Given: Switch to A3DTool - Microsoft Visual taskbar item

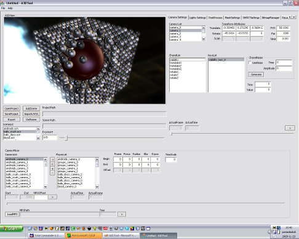Looking at the screenshot, I should pos(121,235).
